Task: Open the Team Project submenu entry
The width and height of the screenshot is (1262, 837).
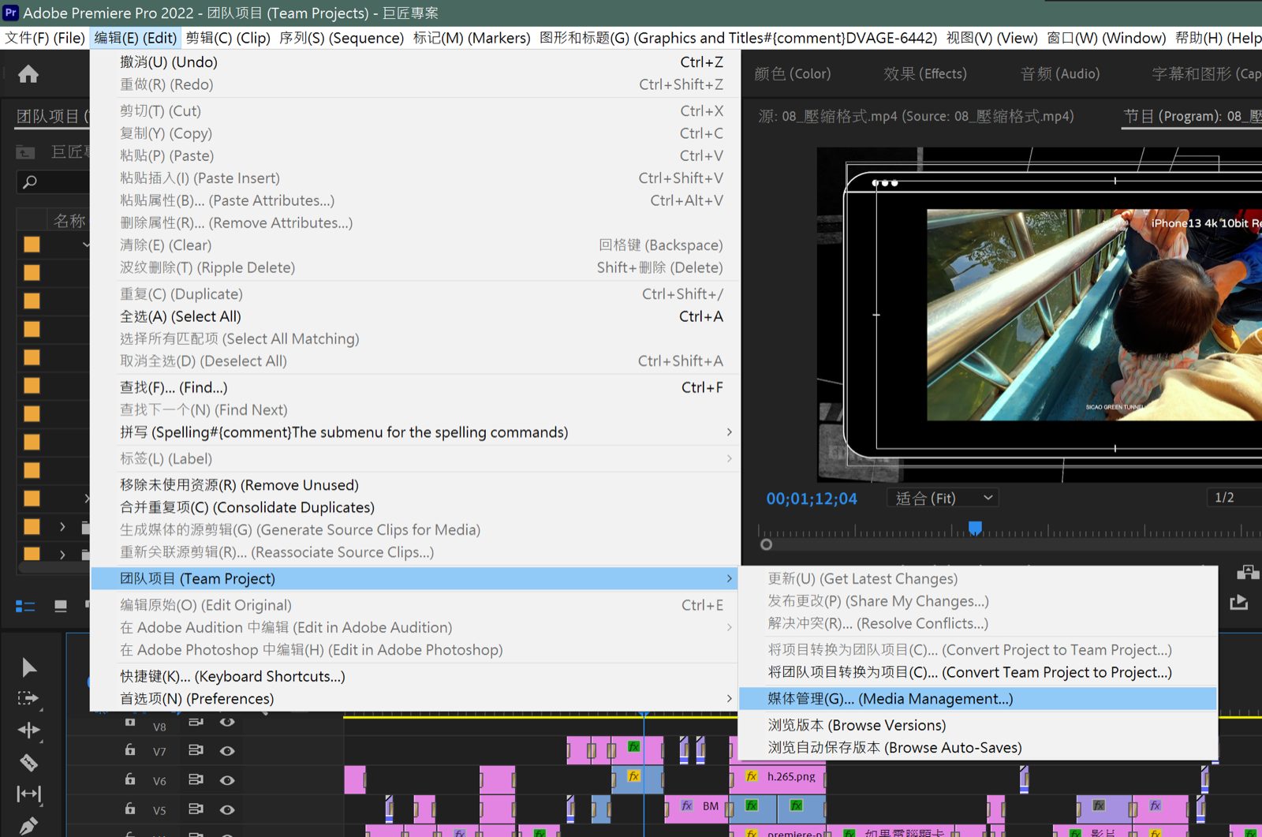Action: (416, 578)
